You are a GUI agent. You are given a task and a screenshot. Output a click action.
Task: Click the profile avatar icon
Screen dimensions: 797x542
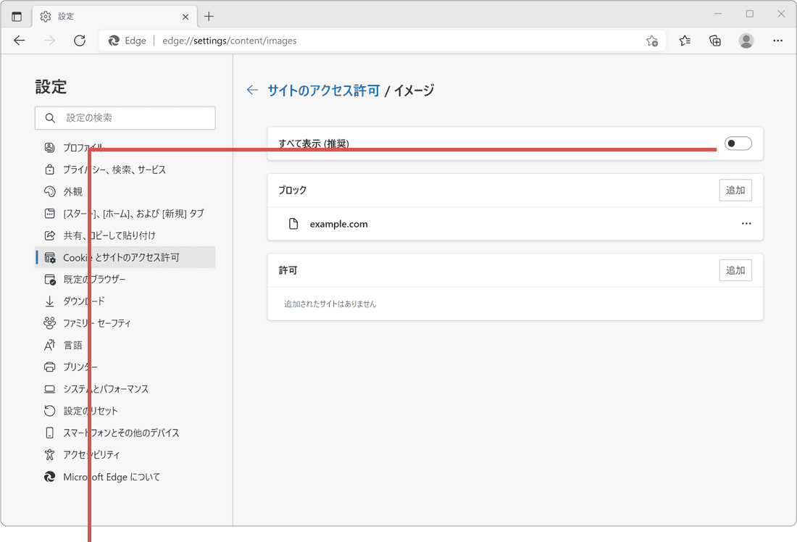tap(746, 41)
